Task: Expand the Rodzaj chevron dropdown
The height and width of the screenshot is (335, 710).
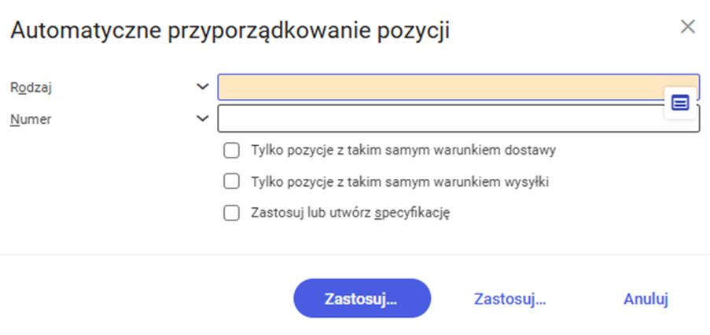Action: coord(202,87)
